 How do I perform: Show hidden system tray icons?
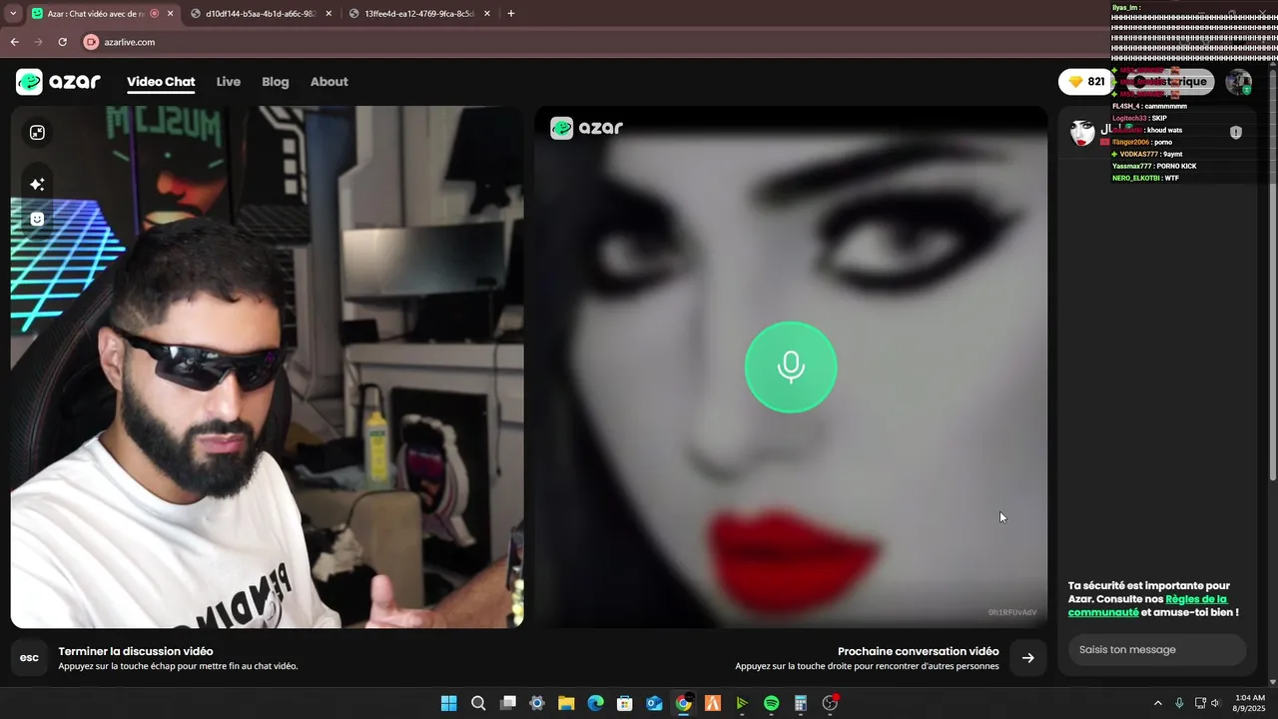[x=1158, y=703]
